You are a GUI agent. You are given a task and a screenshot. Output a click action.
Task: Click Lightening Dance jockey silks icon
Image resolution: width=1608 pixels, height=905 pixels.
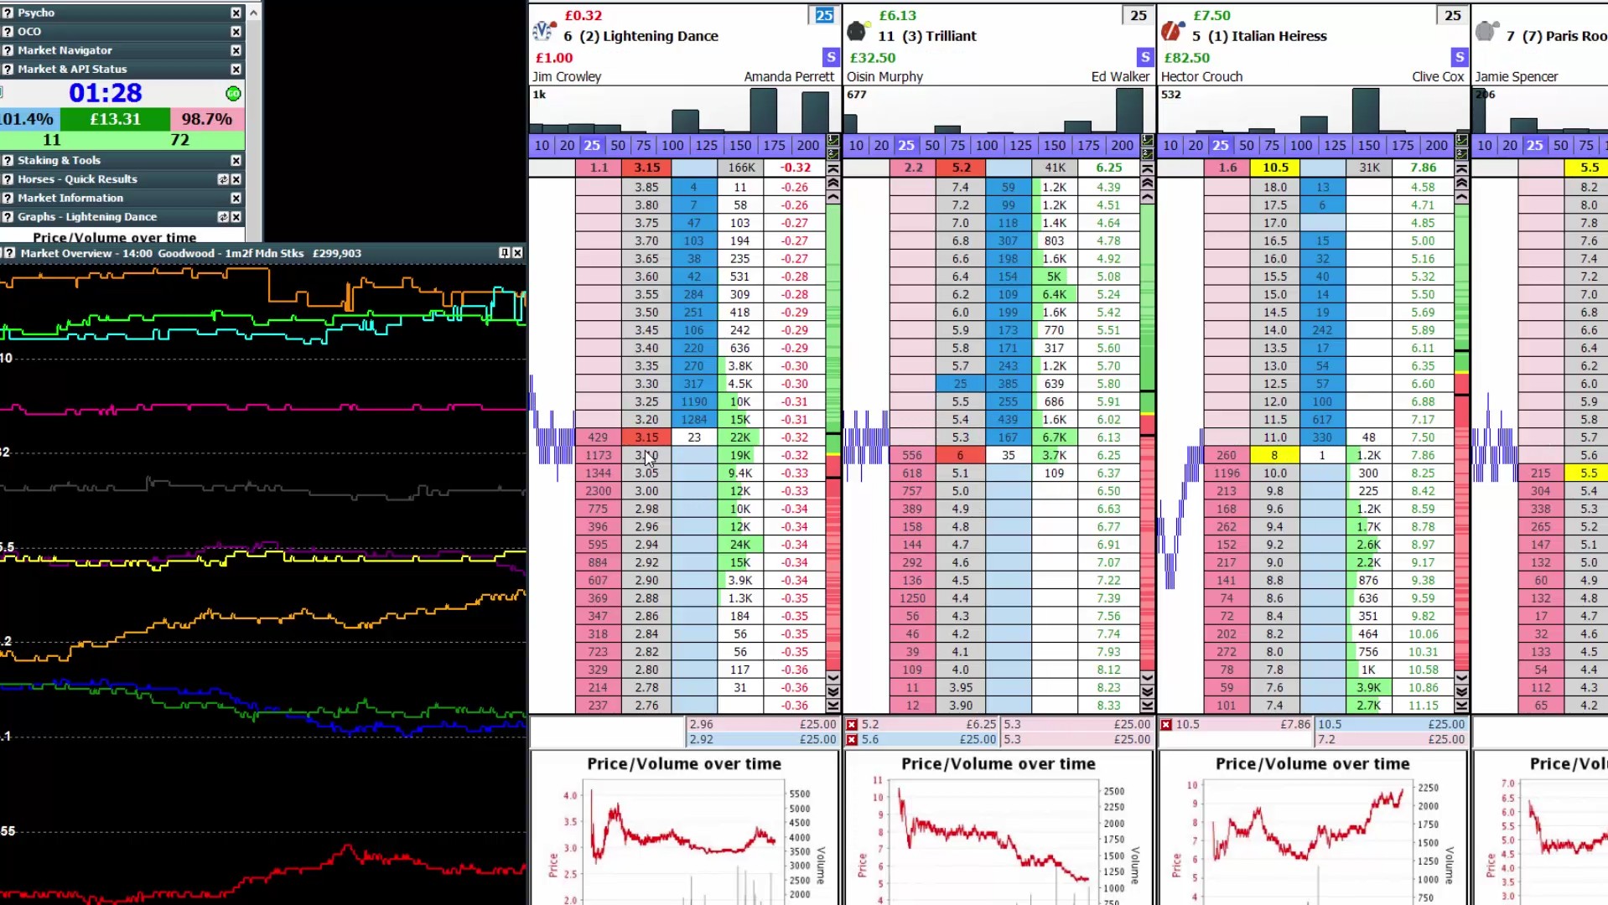pos(543,32)
